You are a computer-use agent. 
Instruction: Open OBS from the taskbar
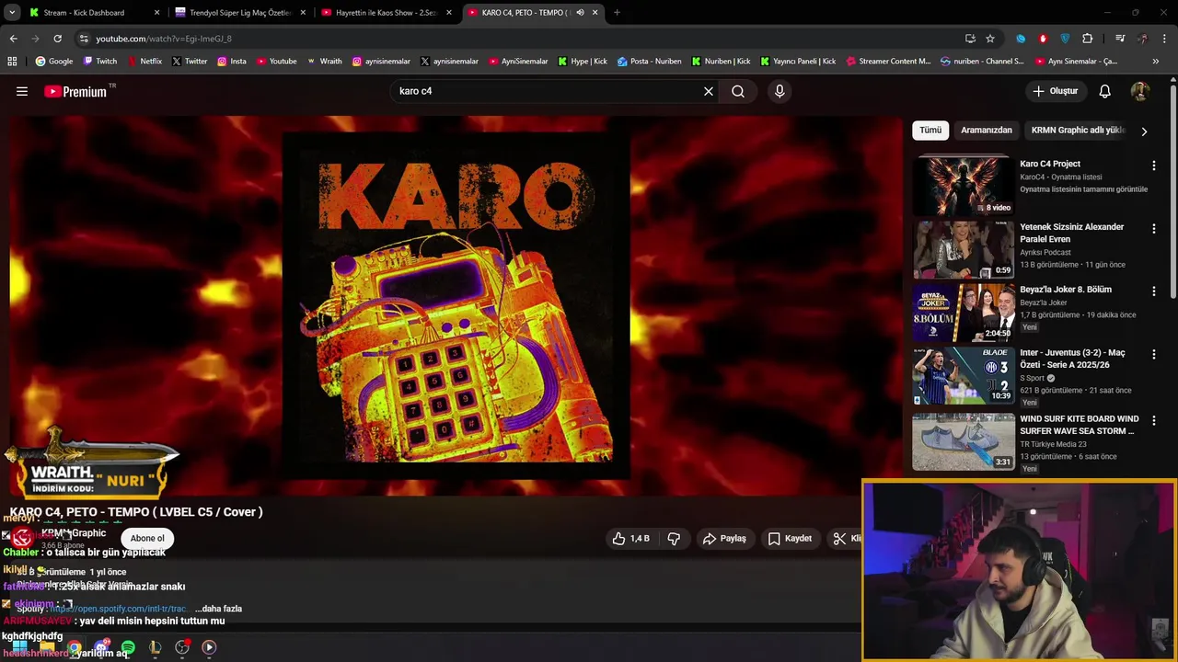(x=182, y=647)
